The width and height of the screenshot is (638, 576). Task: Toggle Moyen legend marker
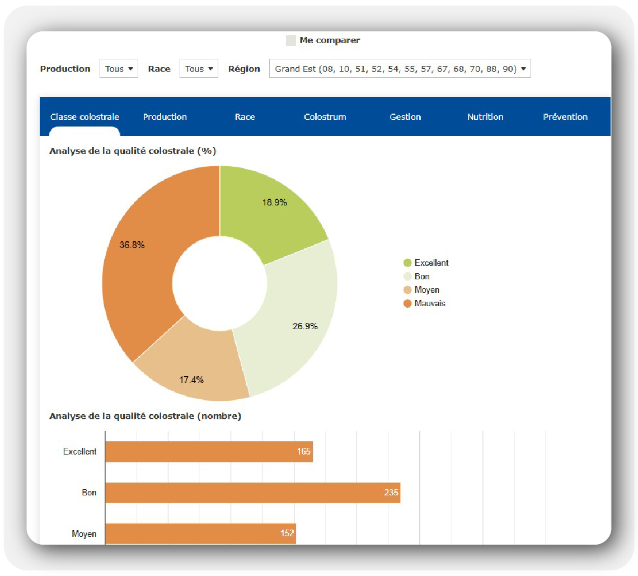(x=407, y=290)
